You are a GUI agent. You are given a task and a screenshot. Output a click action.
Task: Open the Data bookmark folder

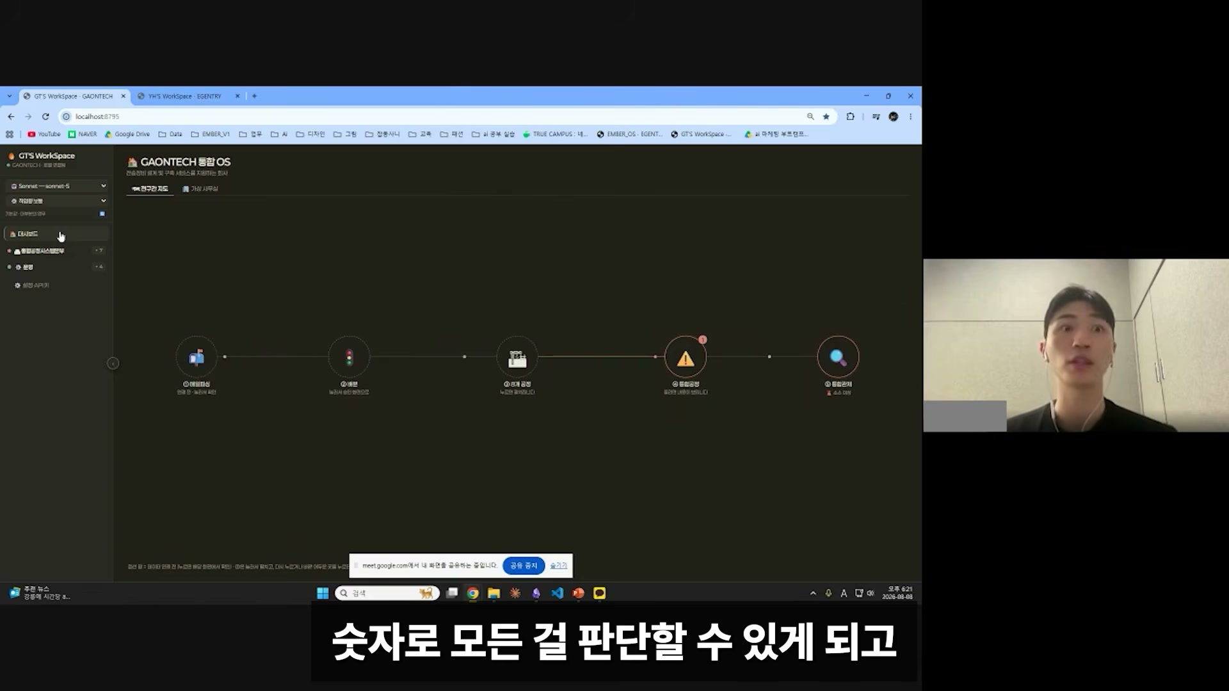point(170,134)
